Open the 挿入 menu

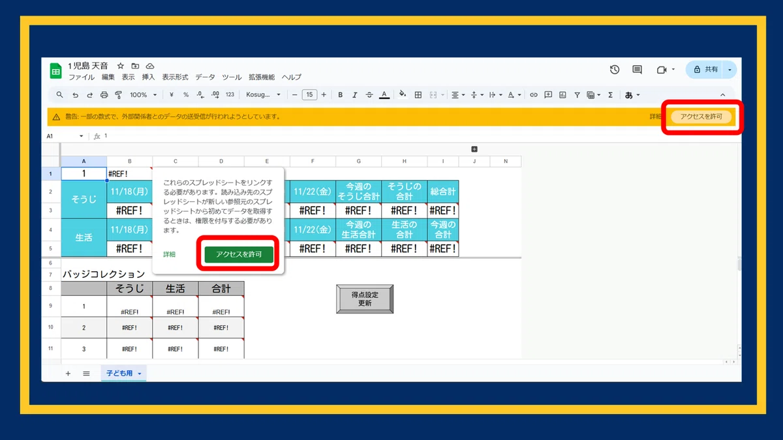(148, 77)
